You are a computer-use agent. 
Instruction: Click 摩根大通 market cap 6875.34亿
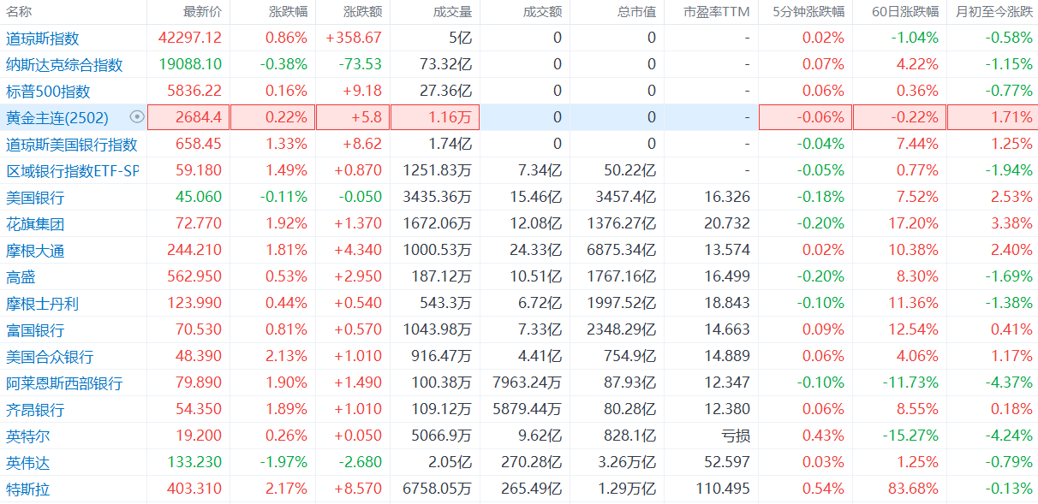(622, 251)
